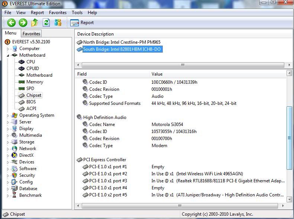The height and width of the screenshot is (219, 294).
Task: Expand the Operating System node
Action: [8, 116]
